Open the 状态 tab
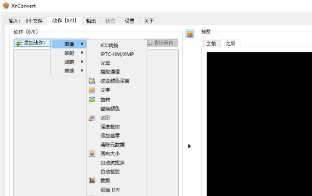This screenshot has height=196, width=312. (110, 21)
